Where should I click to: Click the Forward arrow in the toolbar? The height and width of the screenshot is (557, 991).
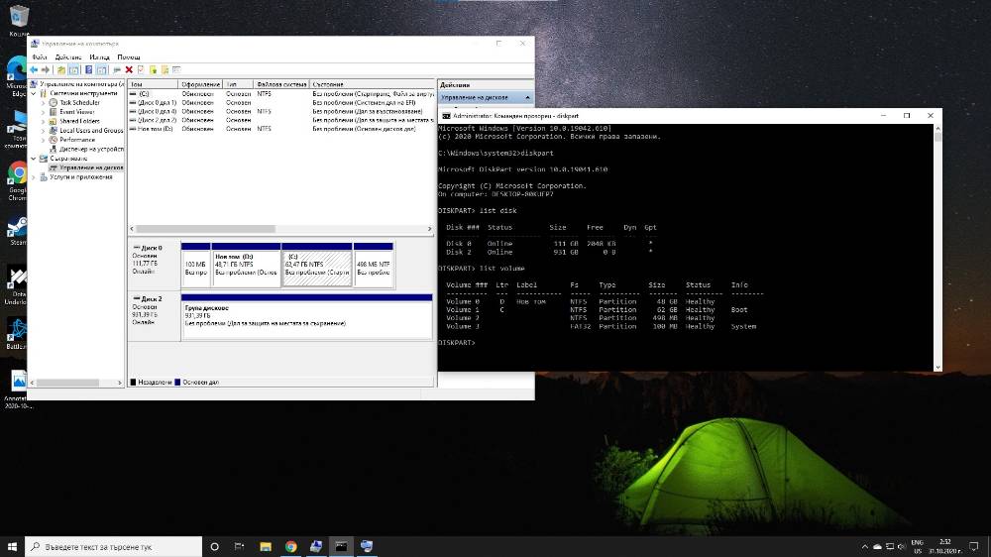(x=46, y=70)
